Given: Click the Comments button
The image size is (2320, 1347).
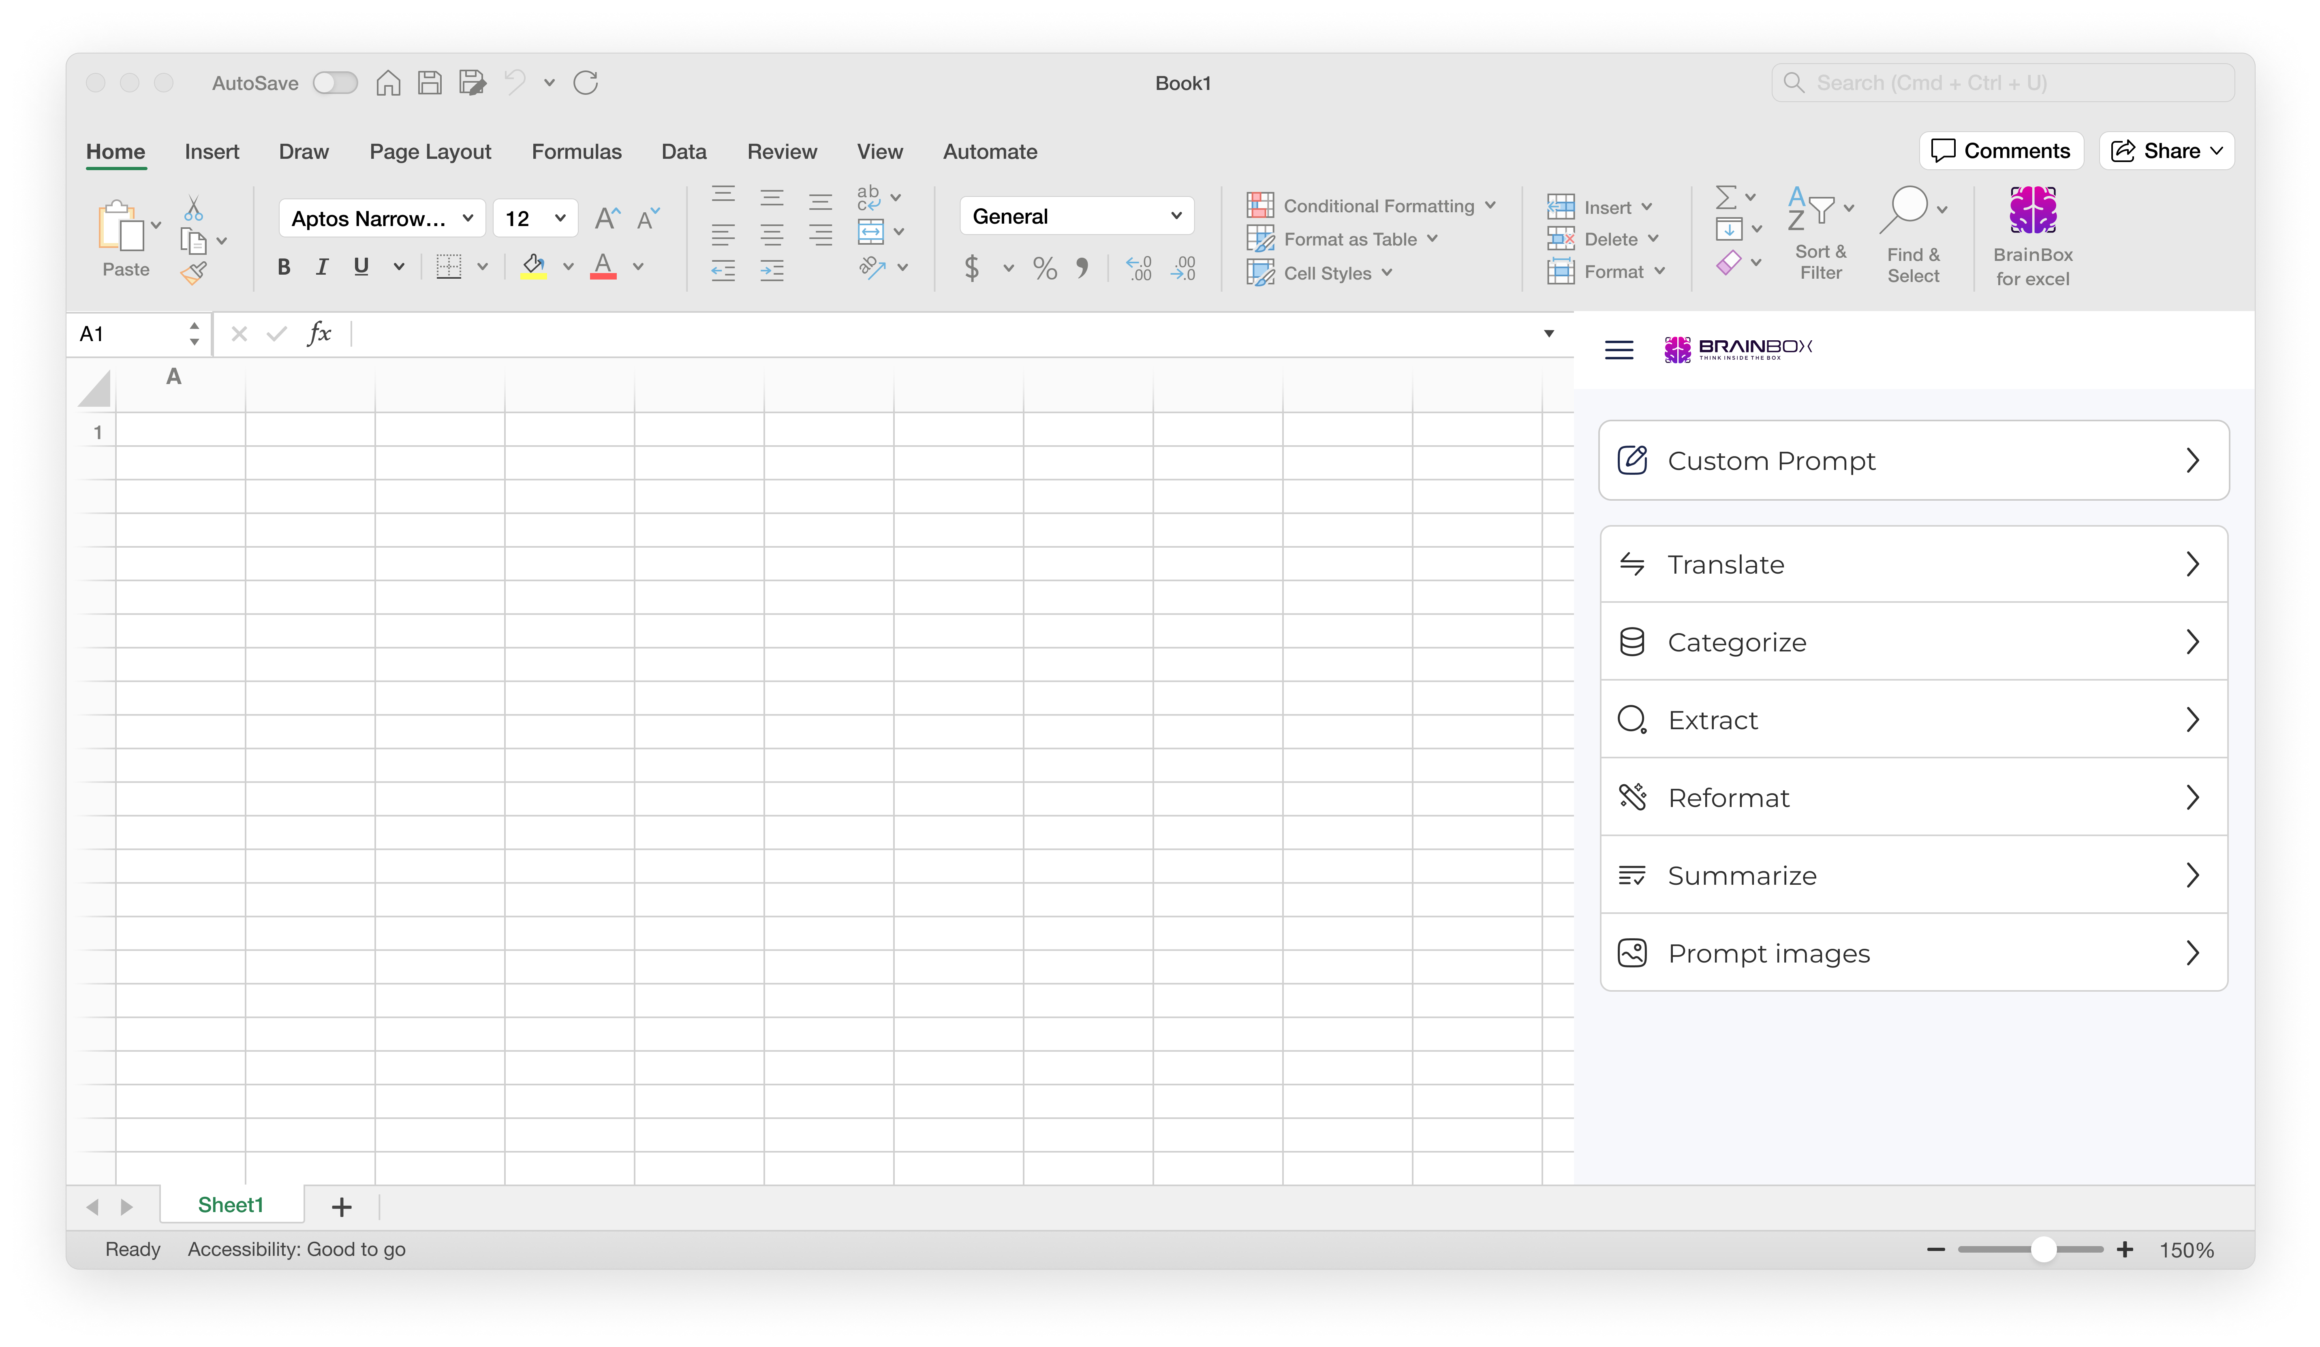Looking at the screenshot, I should pyautogui.click(x=2001, y=151).
